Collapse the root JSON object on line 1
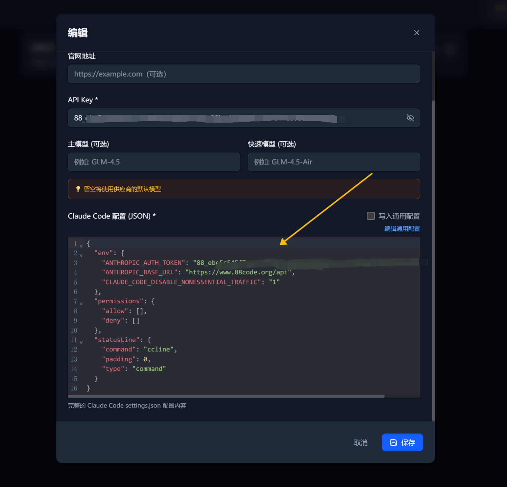 (x=81, y=245)
